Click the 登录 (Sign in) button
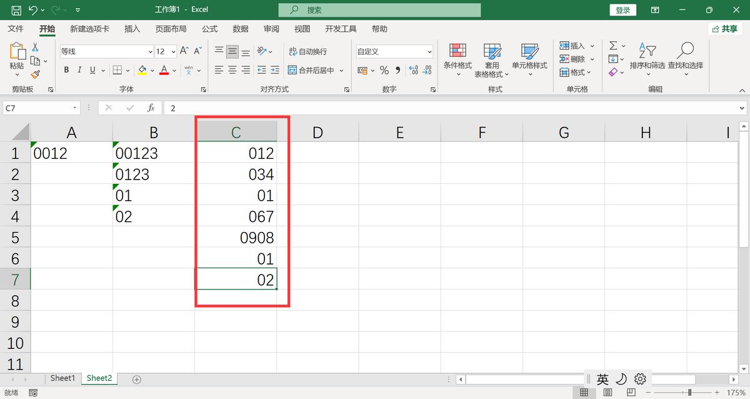This screenshot has width=750, height=399. [x=622, y=10]
